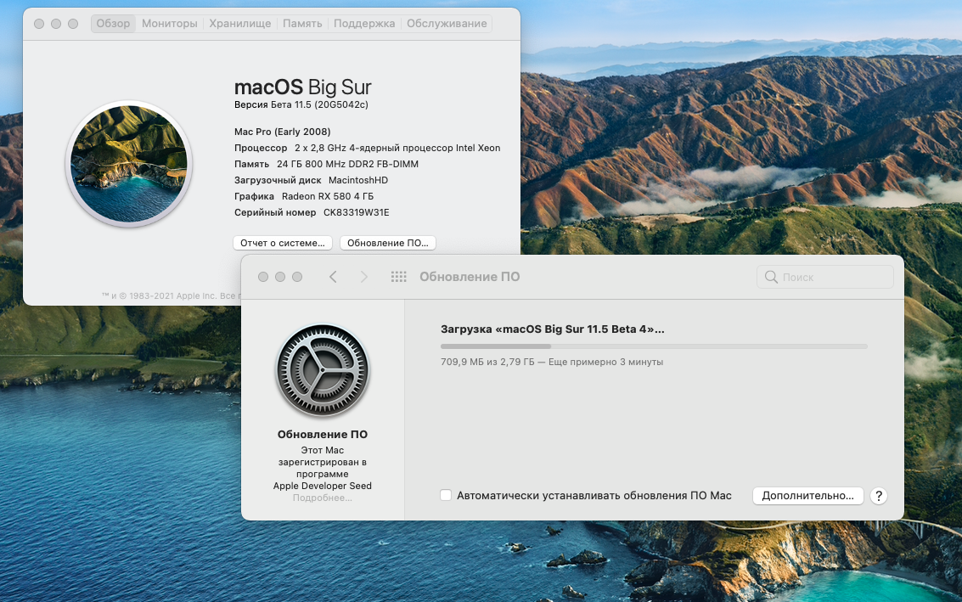The image size is (962, 602).
Task: Minimize the Software Update window
Action: click(x=279, y=277)
